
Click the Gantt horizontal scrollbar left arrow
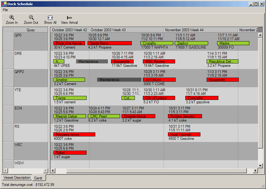[53, 170]
